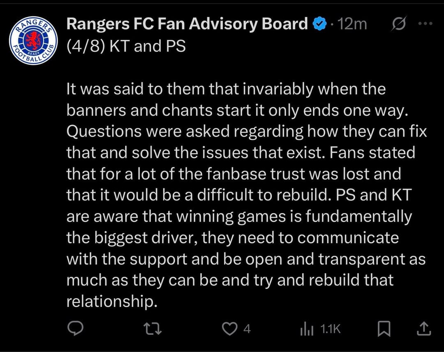Click the Rangers FC Fan Advisory Board name
Screen dimensions: 444x352
(x=187, y=24)
